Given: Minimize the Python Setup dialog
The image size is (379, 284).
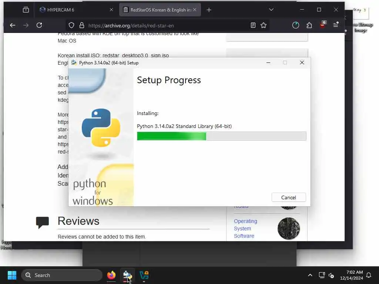Looking at the screenshot, I should point(268,62).
